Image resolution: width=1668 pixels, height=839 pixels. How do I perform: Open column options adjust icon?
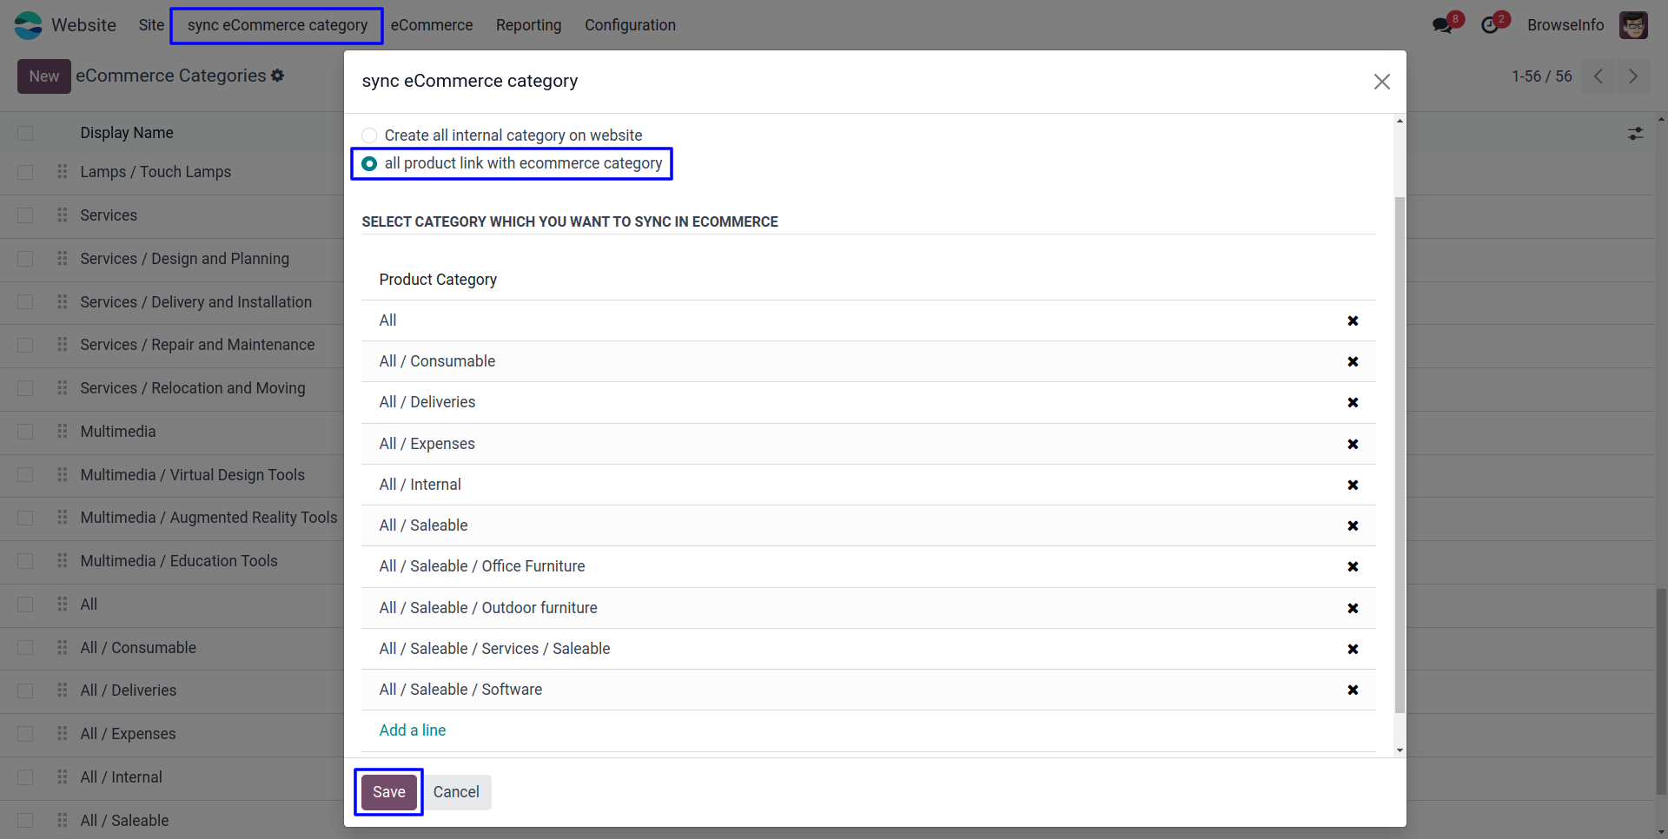(1635, 134)
